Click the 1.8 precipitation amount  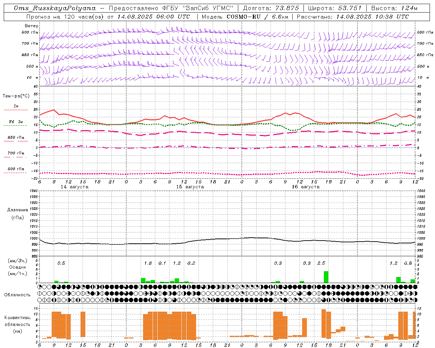point(148,263)
